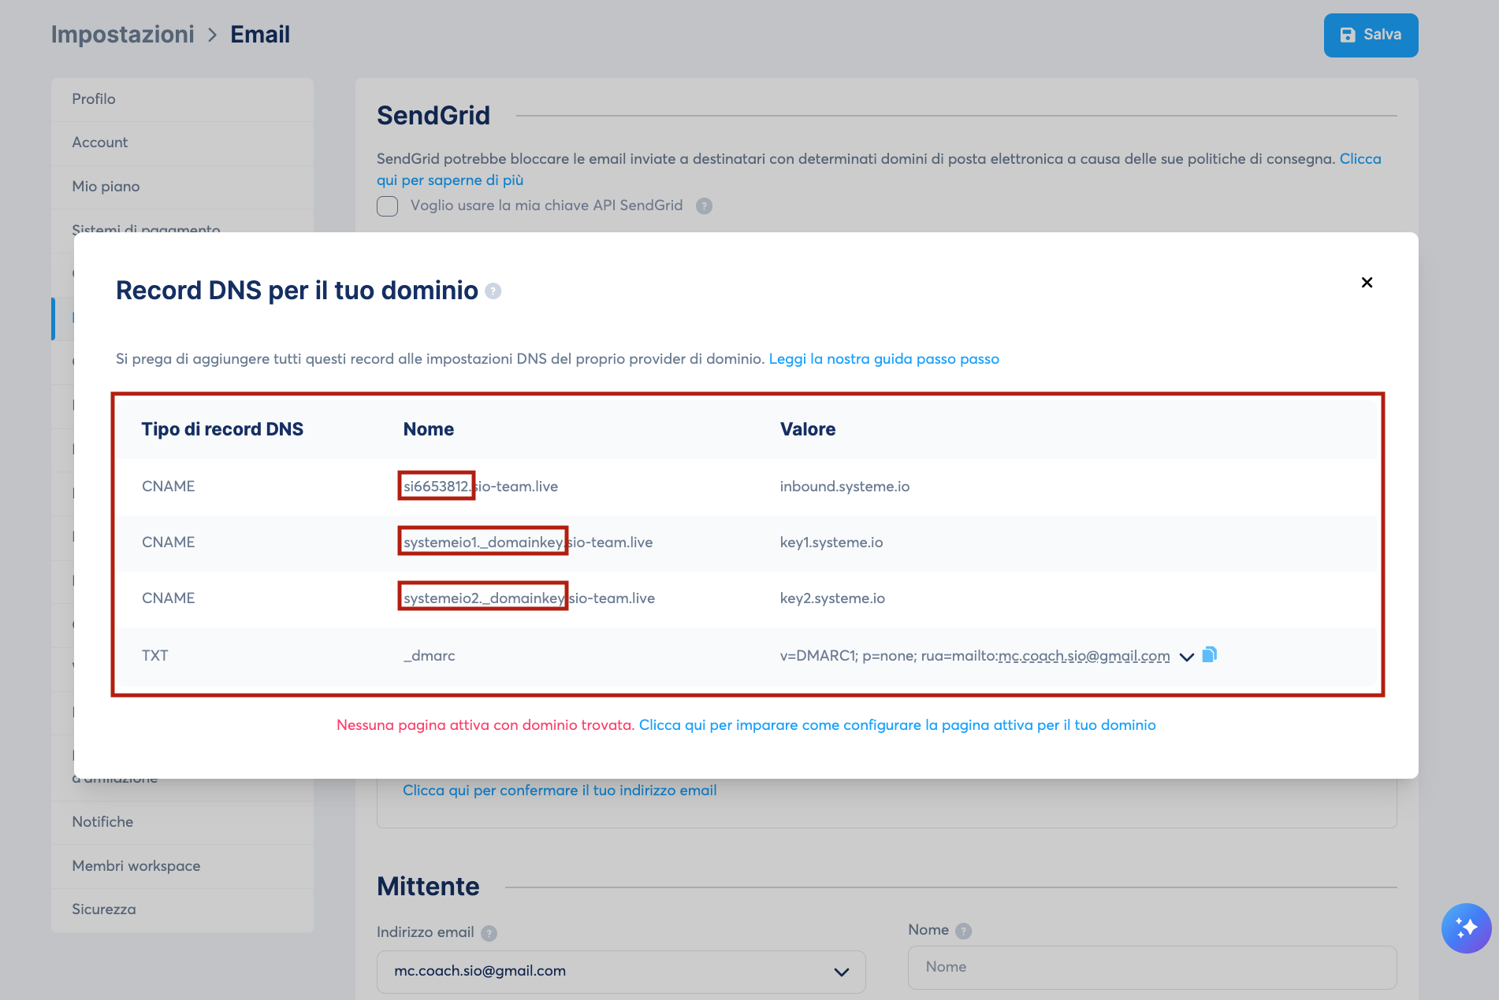Click the AI assistant sparkle button

click(1466, 928)
